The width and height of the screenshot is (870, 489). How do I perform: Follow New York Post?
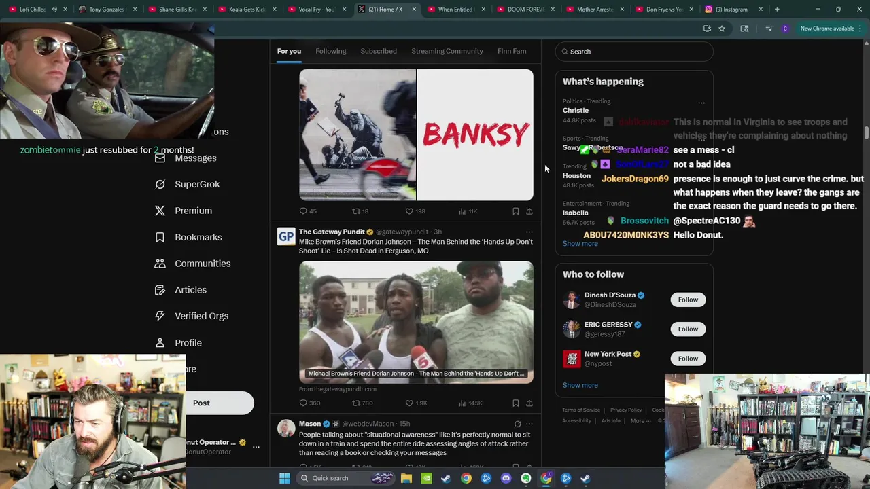[688, 359]
